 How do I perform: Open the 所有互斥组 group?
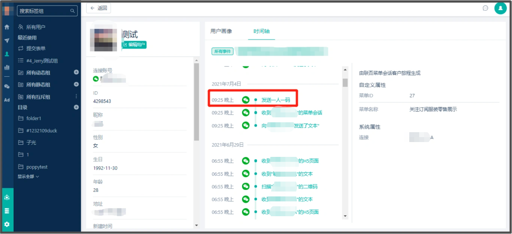pos(38,97)
